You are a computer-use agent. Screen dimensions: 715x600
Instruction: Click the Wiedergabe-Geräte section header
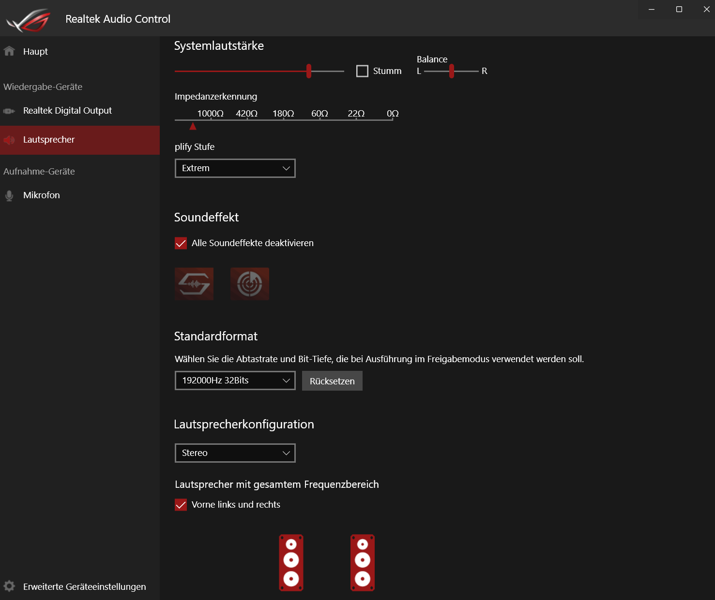click(x=43, y=87)
